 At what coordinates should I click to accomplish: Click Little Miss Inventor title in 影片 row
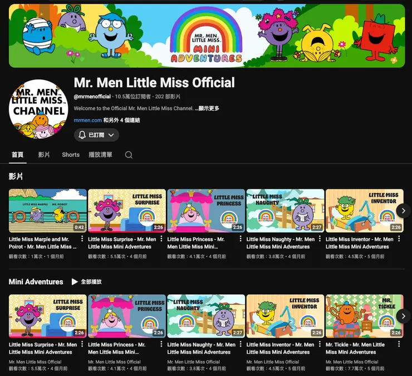360,243
